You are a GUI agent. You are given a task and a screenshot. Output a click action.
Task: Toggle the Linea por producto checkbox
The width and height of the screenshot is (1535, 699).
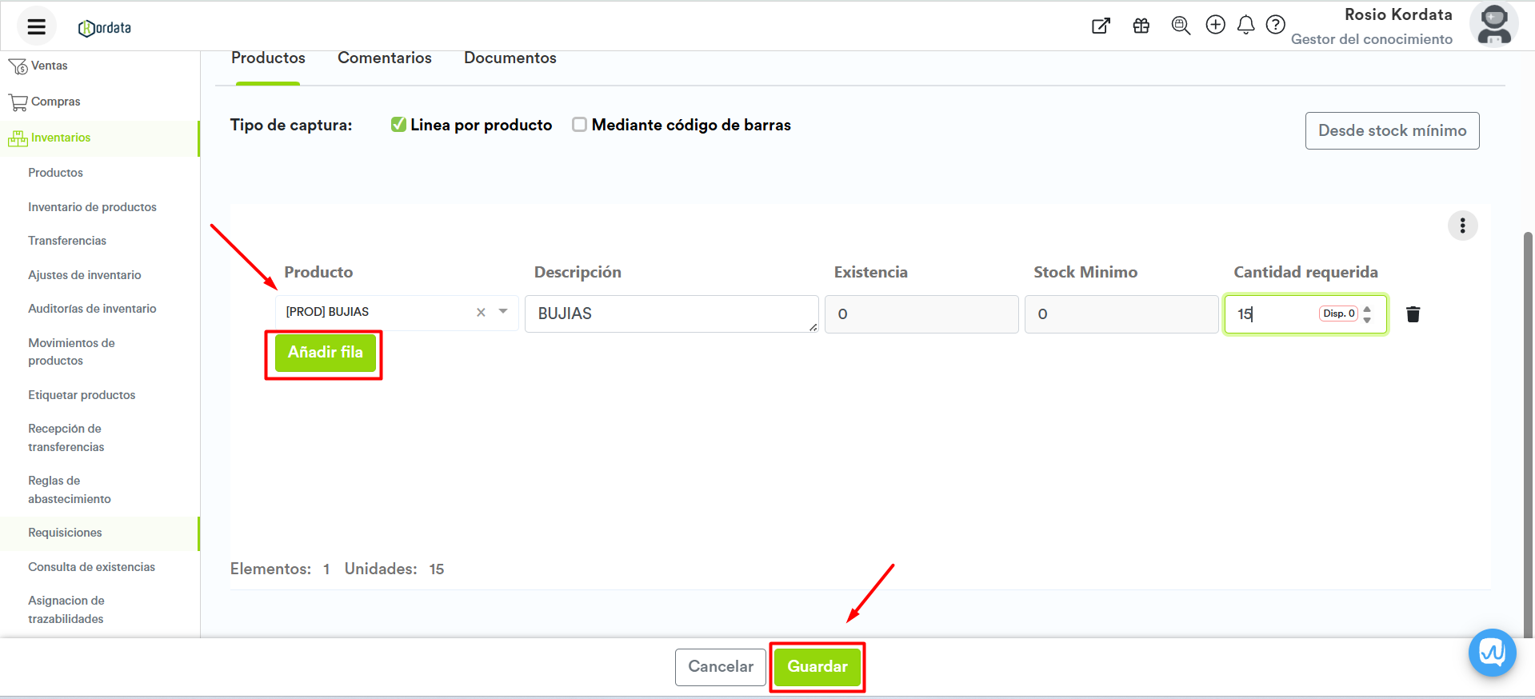(398, 125)
